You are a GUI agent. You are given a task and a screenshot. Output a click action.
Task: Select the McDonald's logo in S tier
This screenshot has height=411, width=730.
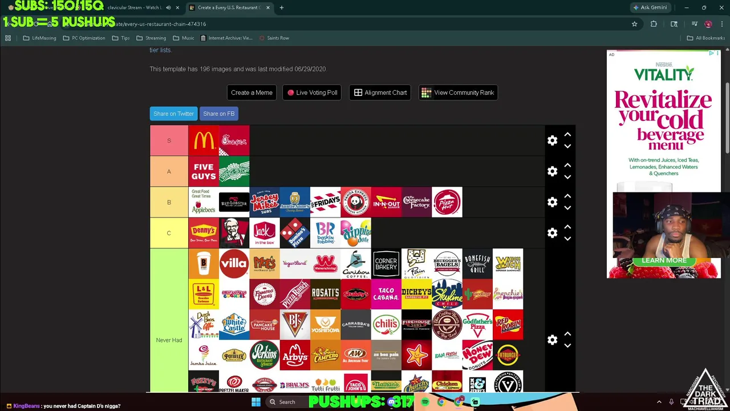click(x=204, y=140)
